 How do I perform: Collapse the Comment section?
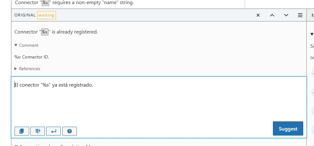pyautogui.click(x=26, y=45)
